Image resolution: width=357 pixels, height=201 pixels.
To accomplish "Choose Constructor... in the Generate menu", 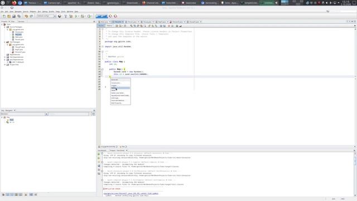I will [x=120, y=83].
